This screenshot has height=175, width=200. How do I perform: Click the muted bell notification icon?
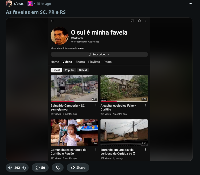90,54
